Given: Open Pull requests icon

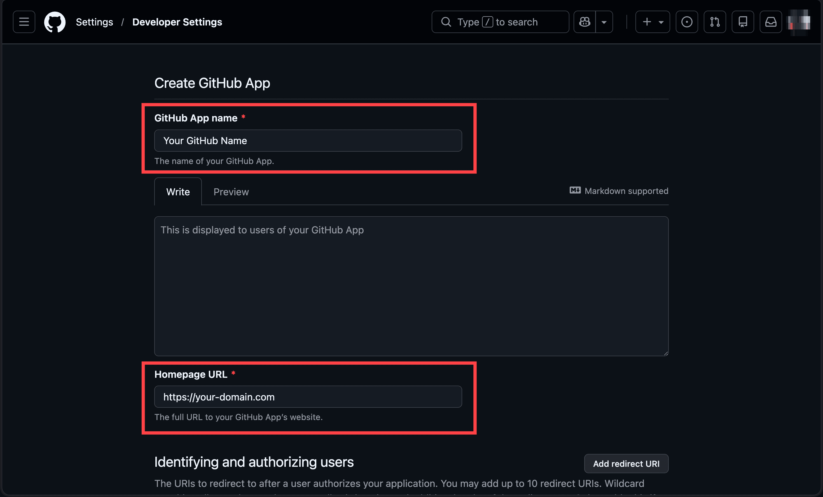Looking at the screenshot, I should click(715, 22).
